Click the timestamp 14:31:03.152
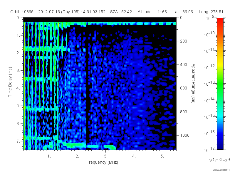The image size is (235, 176). pos(93,12)
